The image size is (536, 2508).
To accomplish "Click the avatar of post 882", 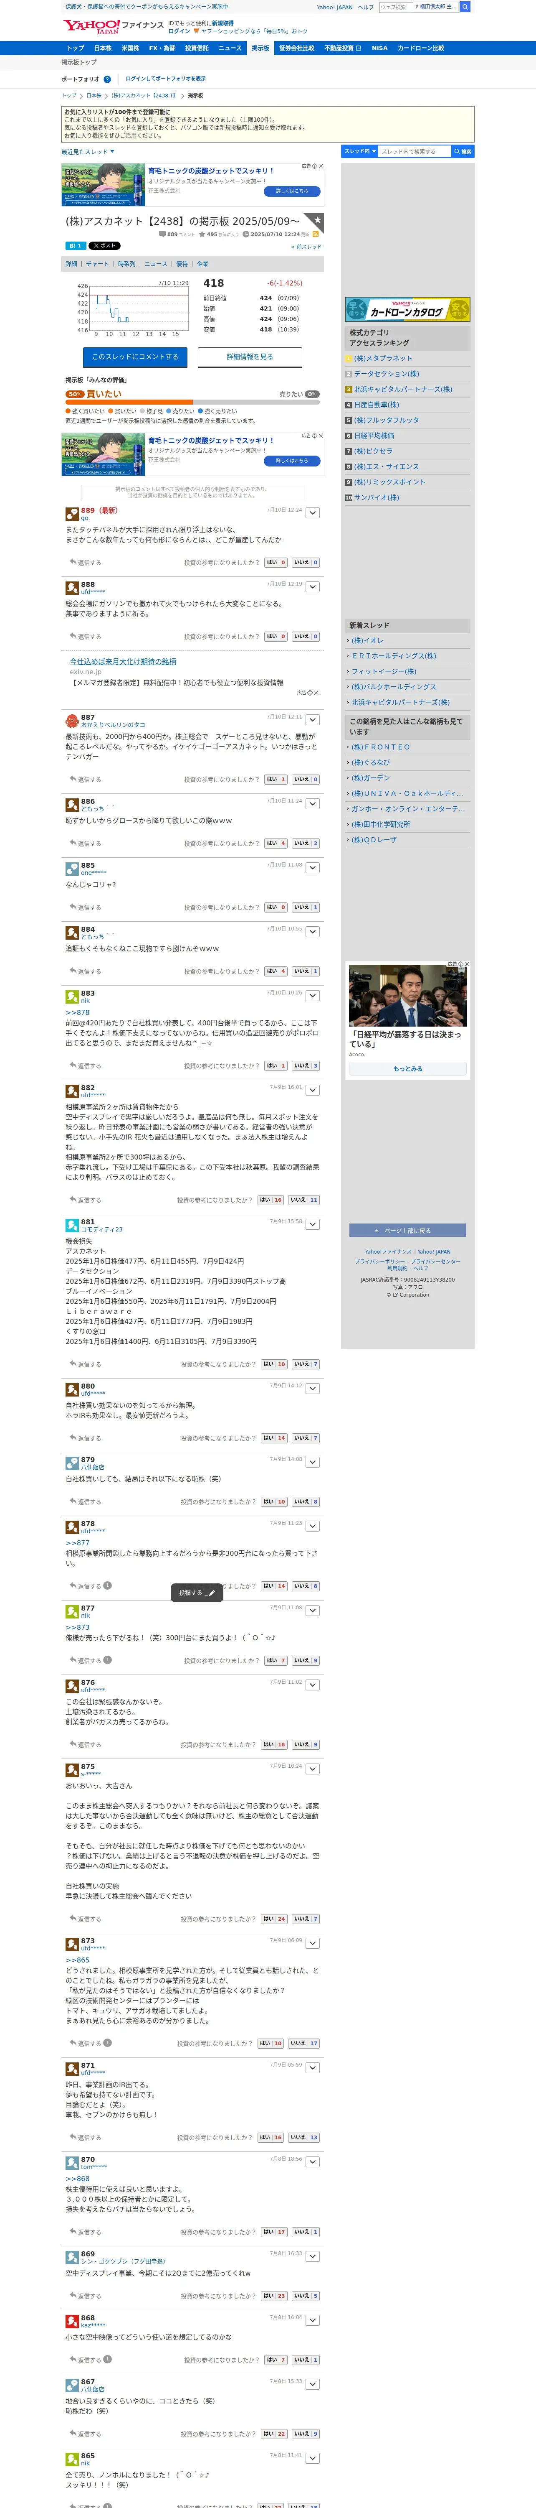I will click(72, 1091).
